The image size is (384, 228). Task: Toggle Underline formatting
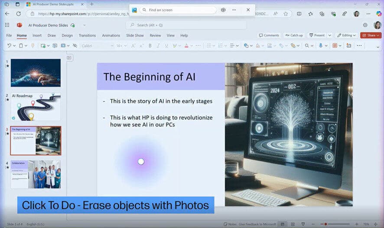point(166,46)
